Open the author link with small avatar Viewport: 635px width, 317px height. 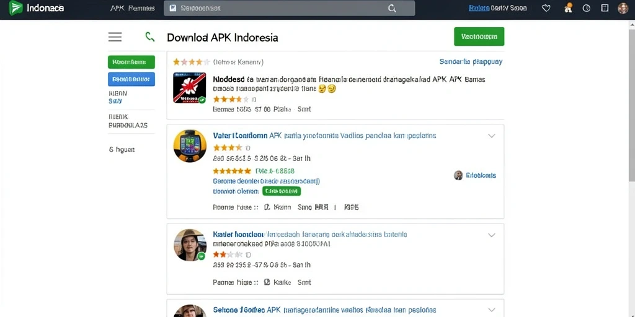475,175
